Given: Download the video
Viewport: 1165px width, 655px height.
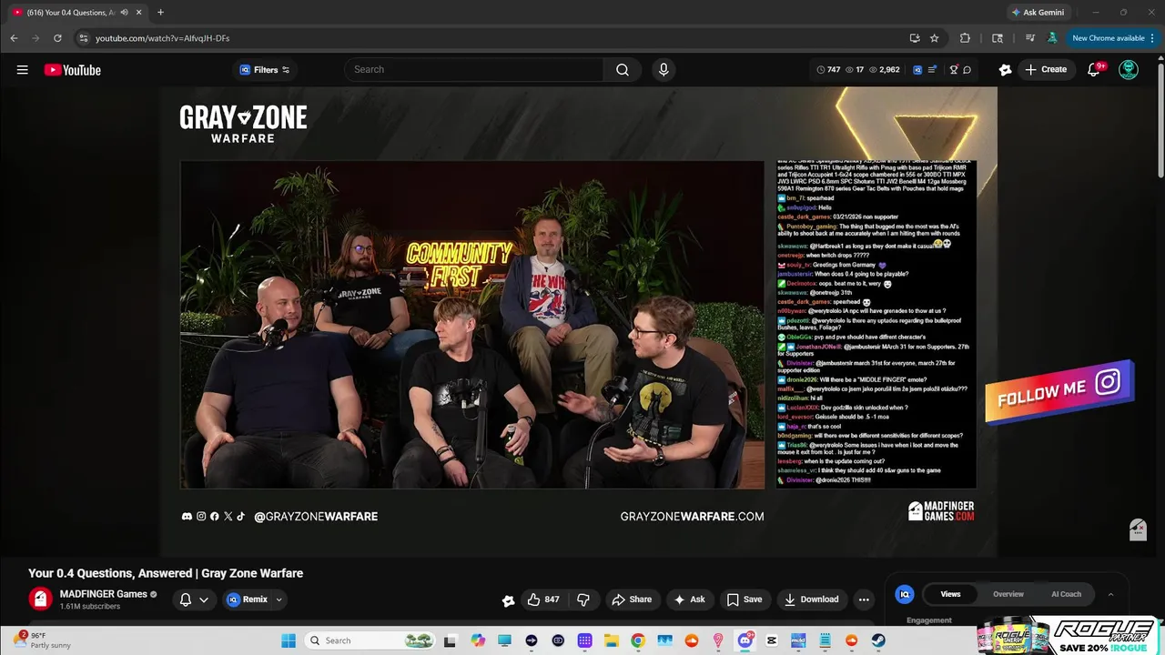Looking at the screenshot, I should [x=811, y=600].
